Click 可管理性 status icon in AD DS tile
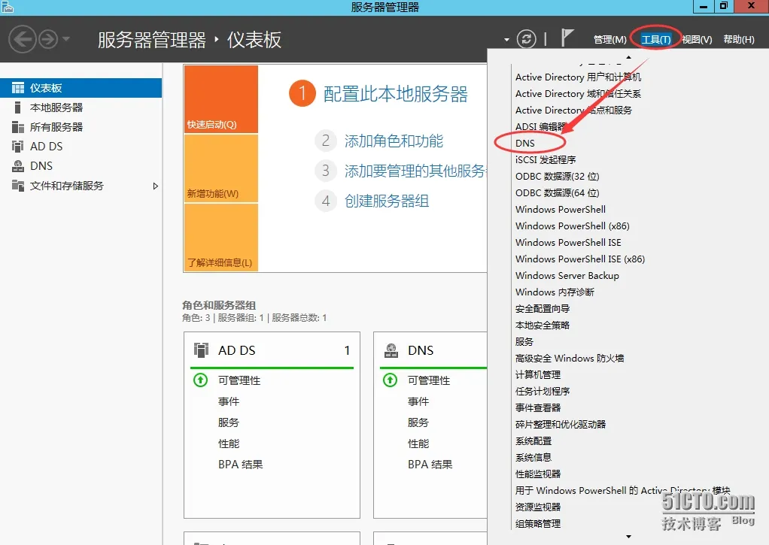 point(201,380)
